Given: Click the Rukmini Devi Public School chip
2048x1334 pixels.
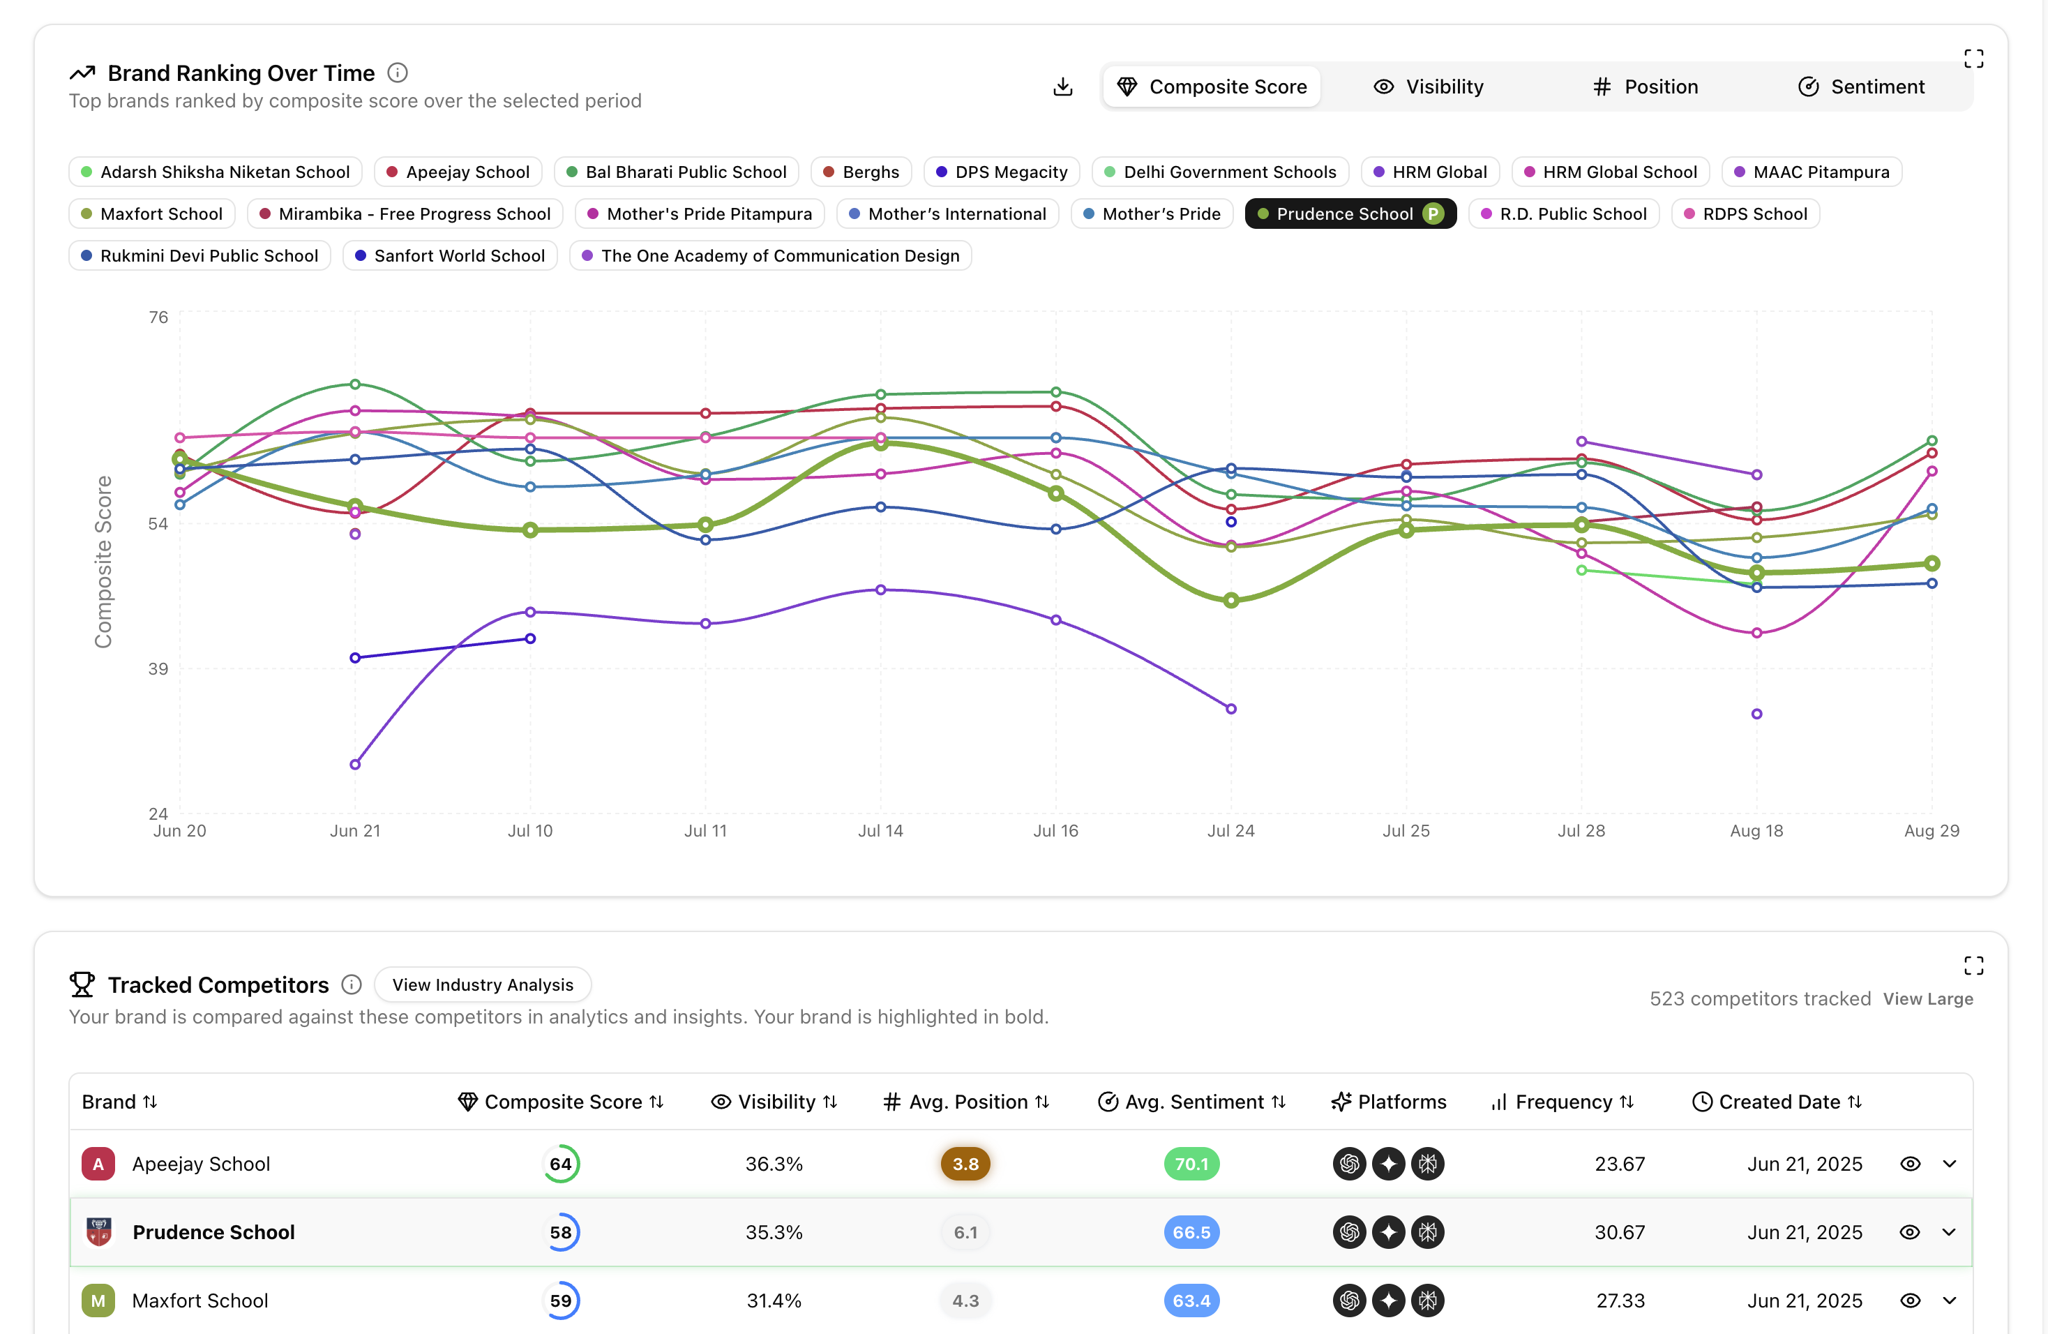Looking at the screenshot, I should 199,255.
